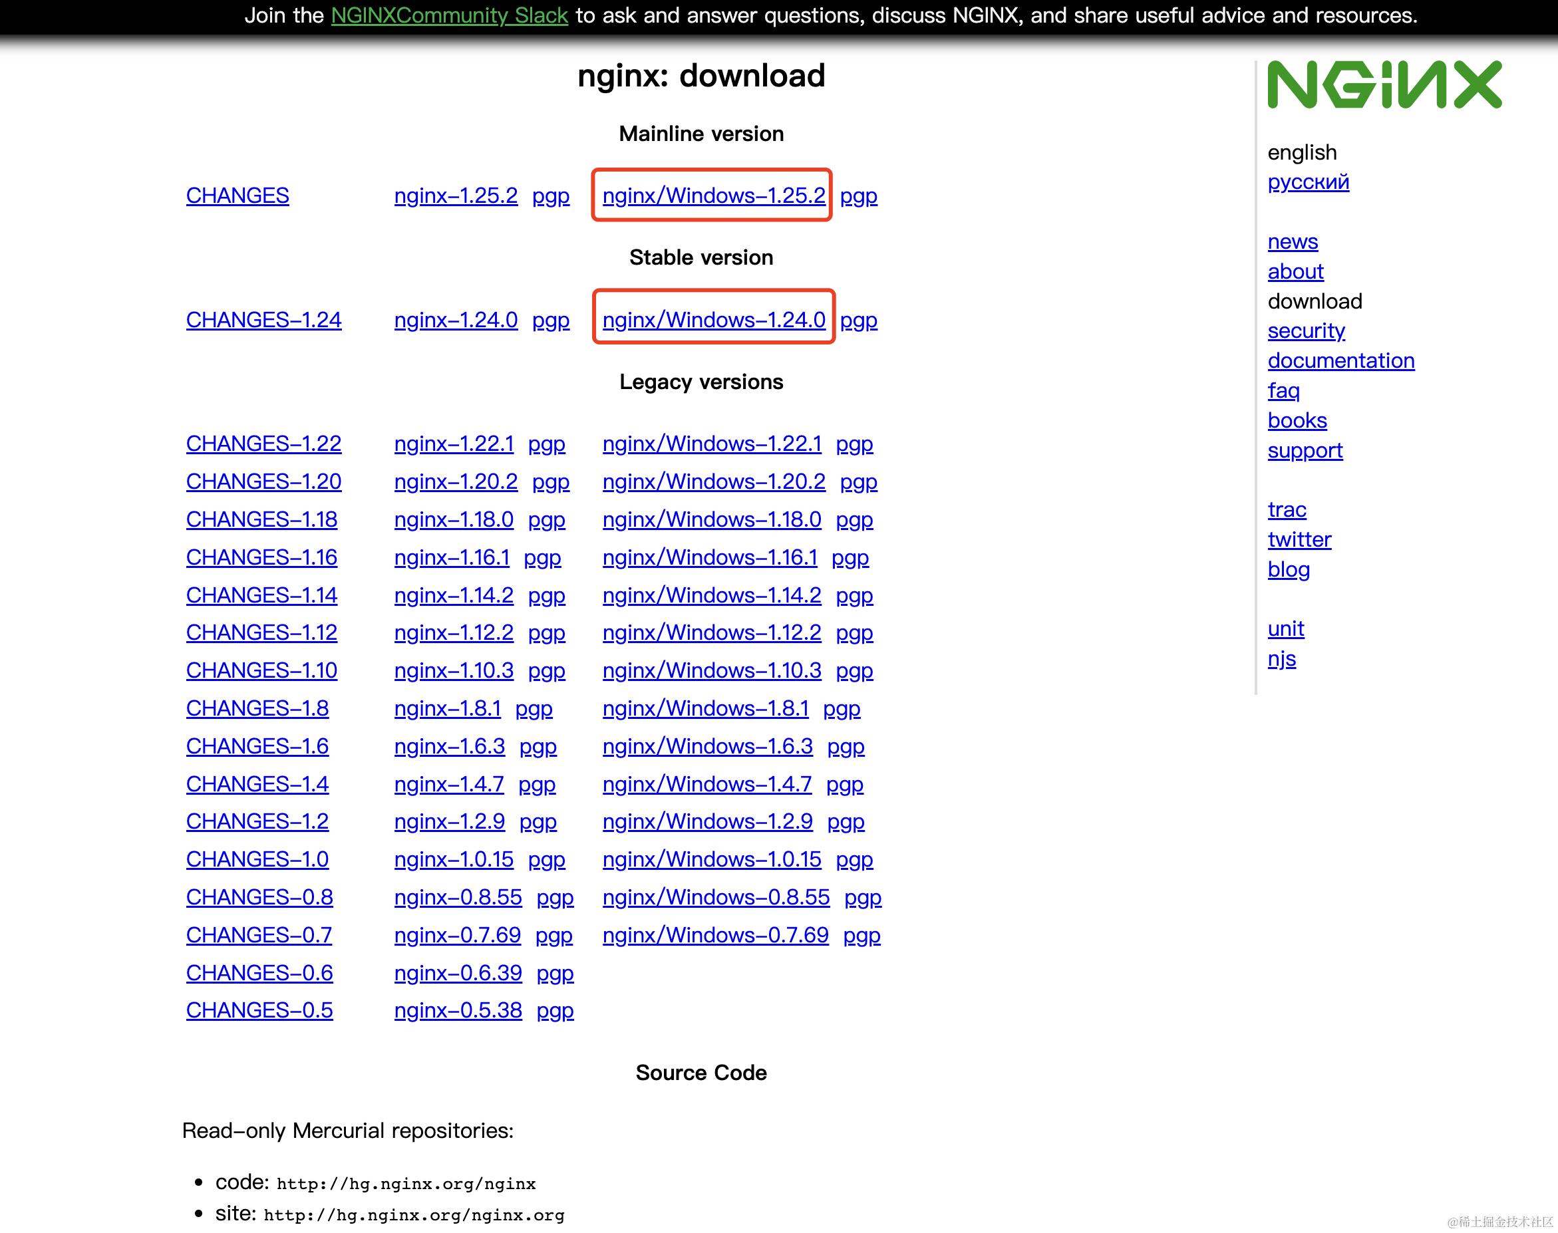Open the CHANGES-1.24 changelog
The image size is (1558, 1233).
point(263,320)
